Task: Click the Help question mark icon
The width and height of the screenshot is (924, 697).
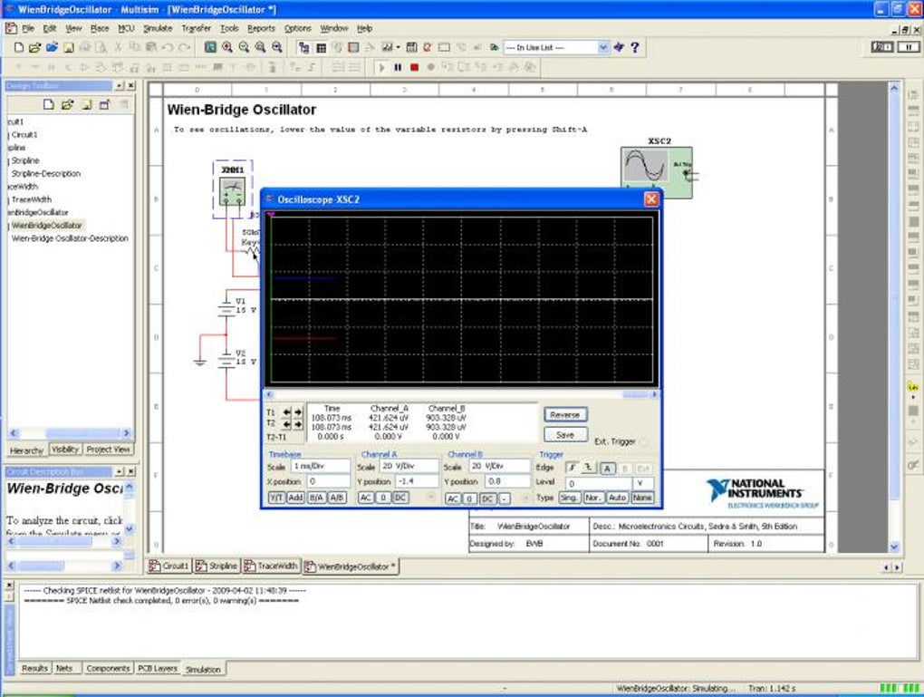Action: coord(635,47)
